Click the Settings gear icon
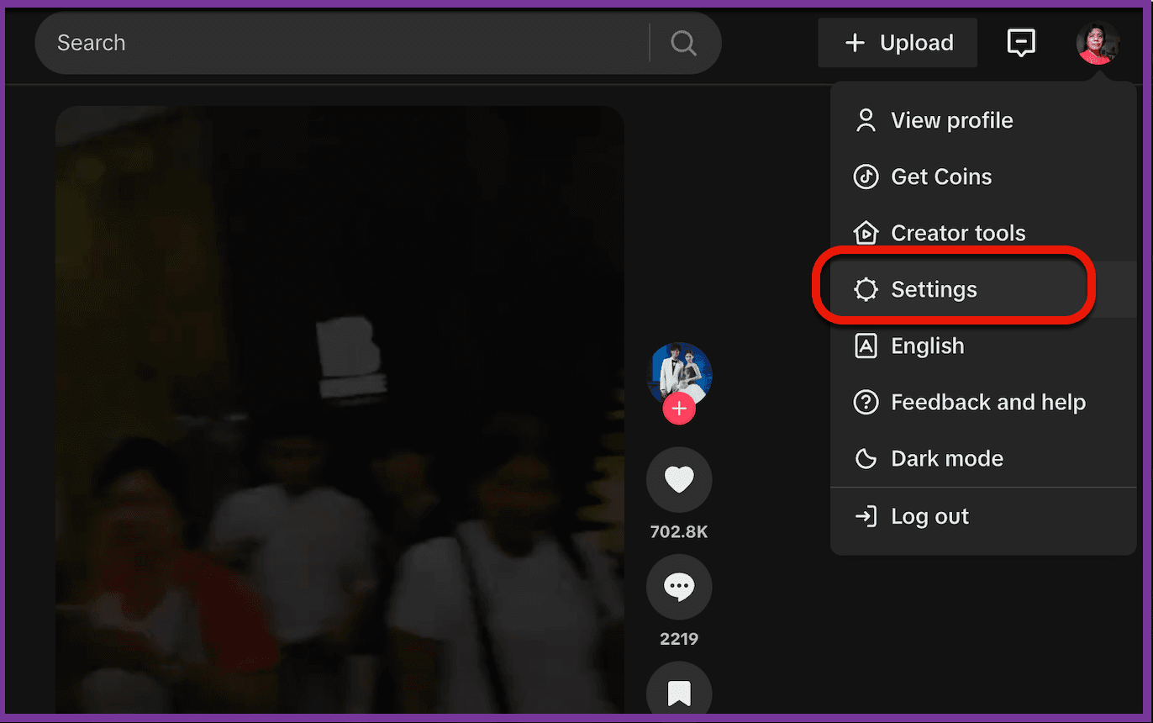 pyautogui.click(x=866, y=288)
